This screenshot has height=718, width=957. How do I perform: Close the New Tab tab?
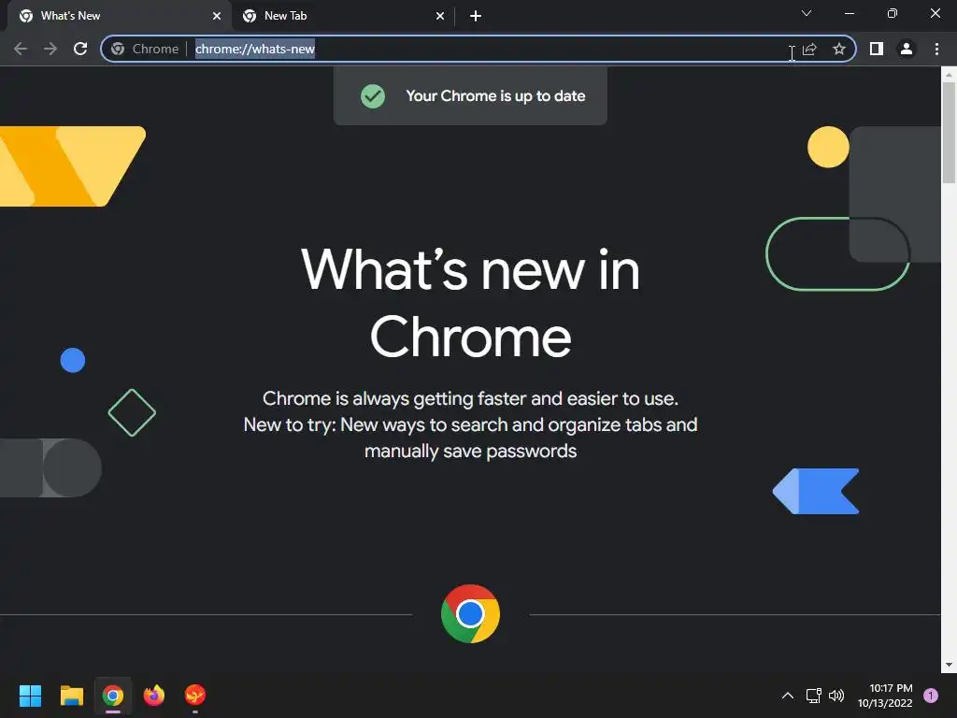click(x=440, y=16)
